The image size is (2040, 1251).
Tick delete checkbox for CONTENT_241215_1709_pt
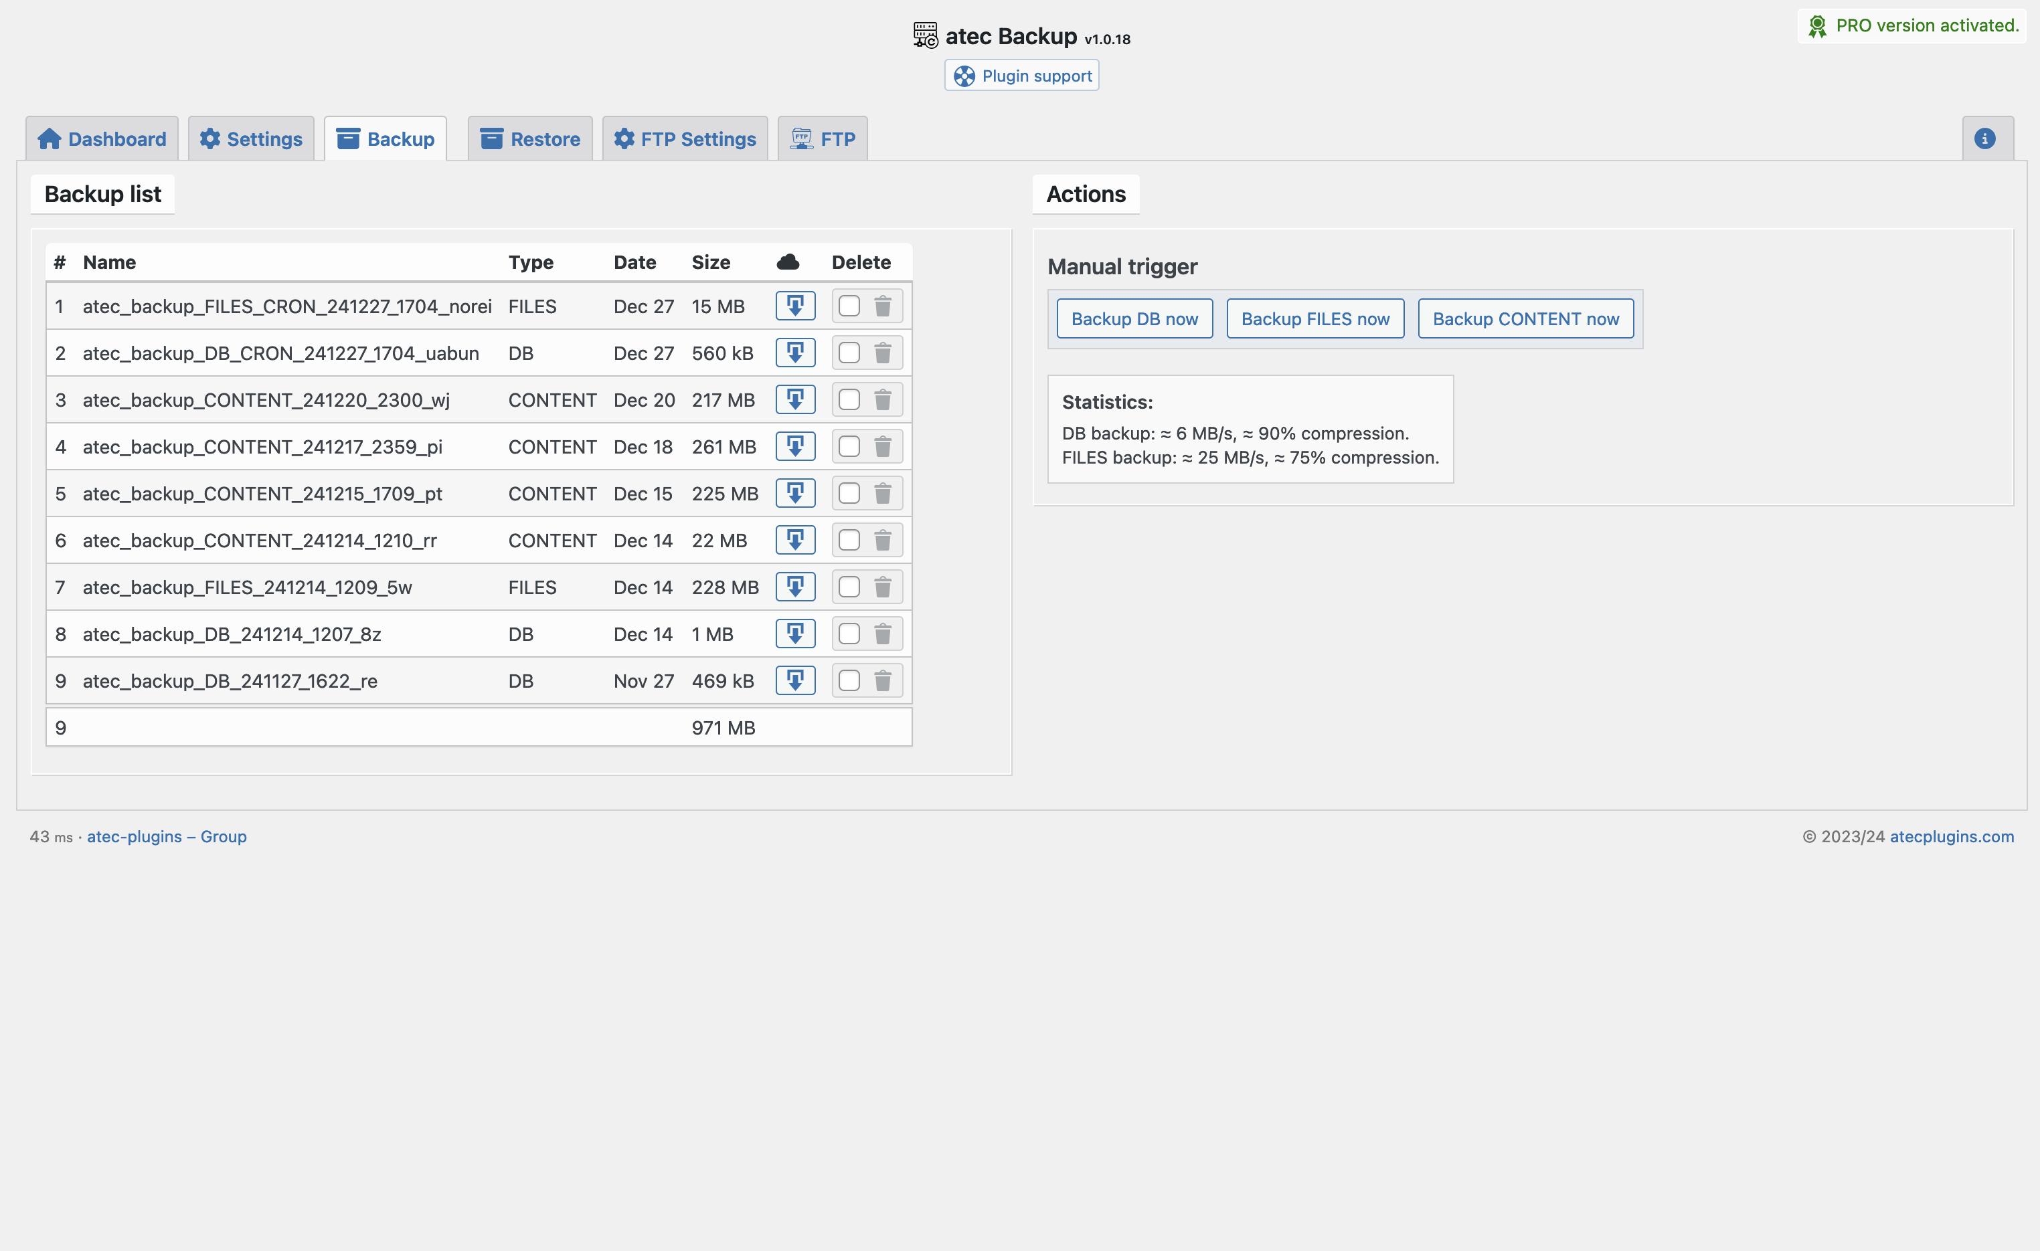pyautogui.click(x=849, y=493)
